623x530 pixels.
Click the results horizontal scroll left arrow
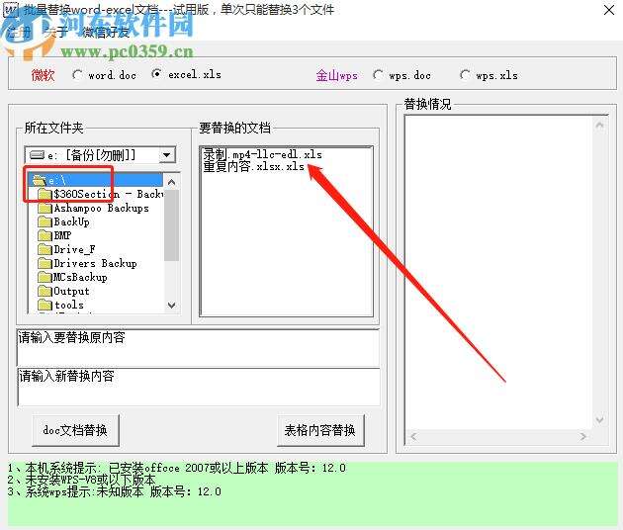coord(413,437)
